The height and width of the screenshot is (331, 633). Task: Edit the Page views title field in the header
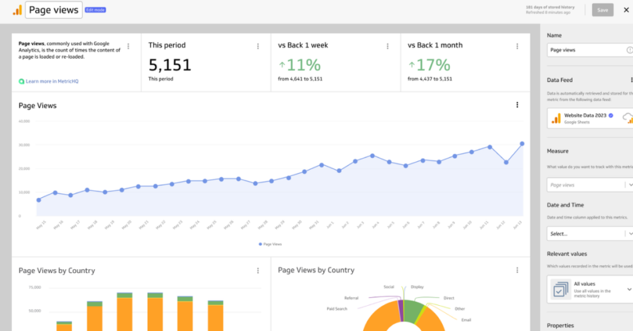click(54, 10)
